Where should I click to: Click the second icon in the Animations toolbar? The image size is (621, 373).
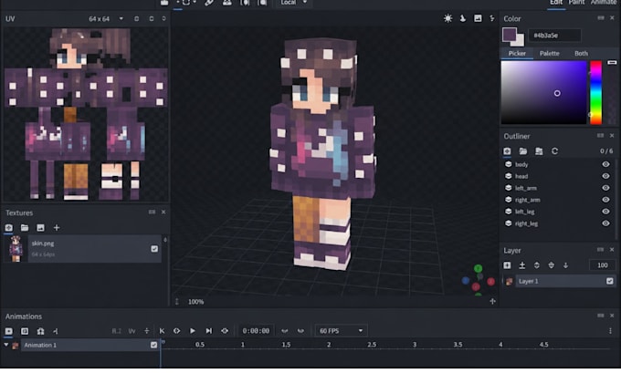click(x=25, y=331)
